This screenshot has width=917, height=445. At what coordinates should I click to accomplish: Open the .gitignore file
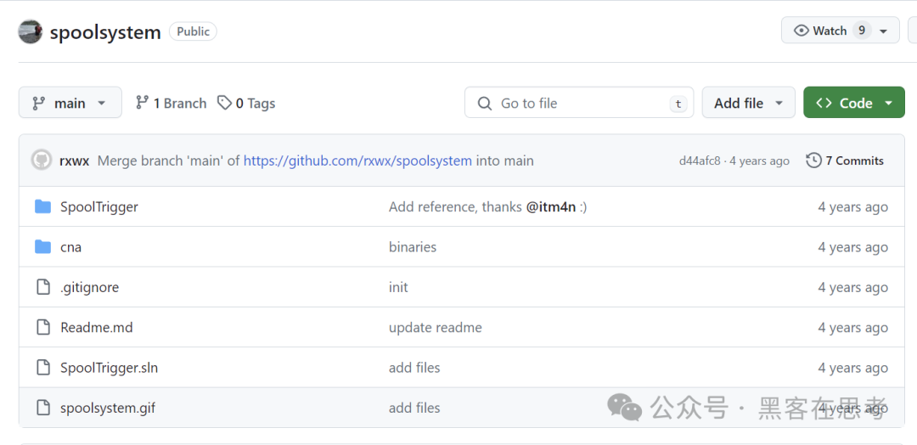(x=89, y=288)
